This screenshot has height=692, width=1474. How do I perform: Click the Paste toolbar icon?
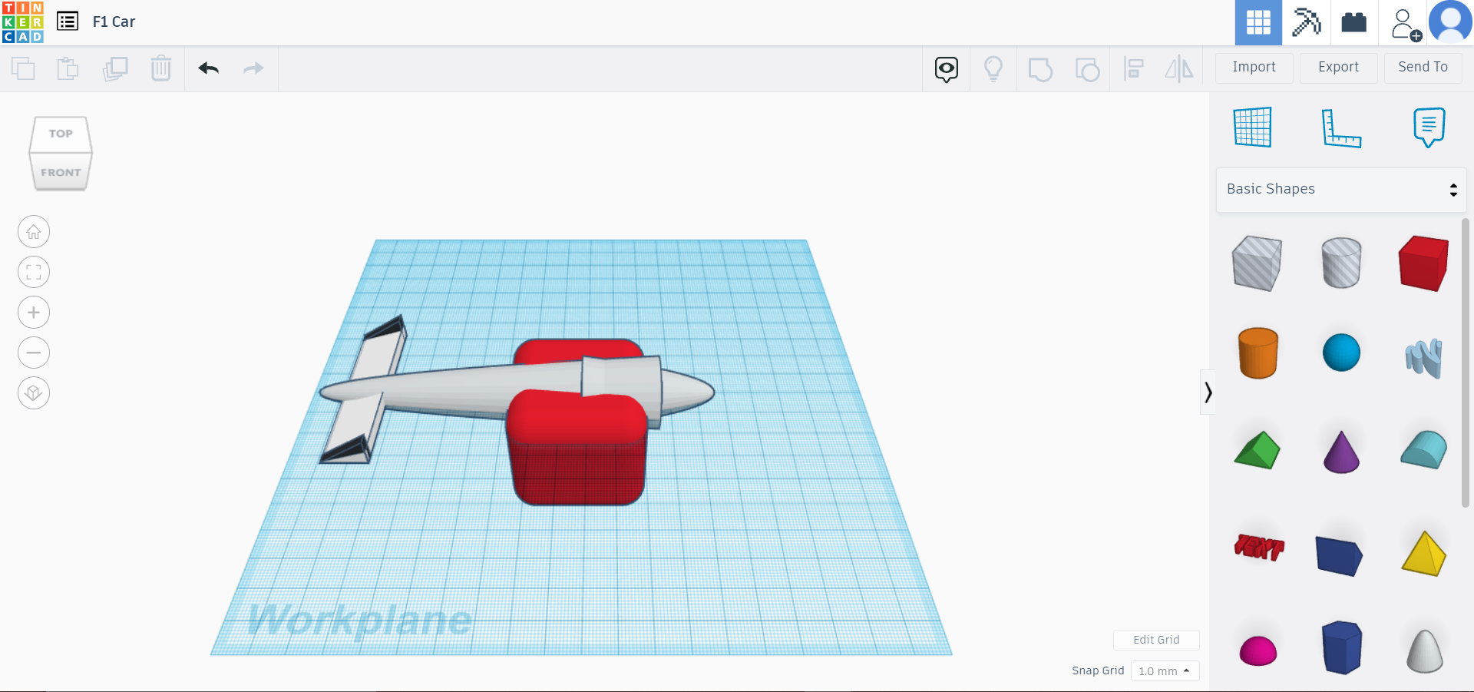tap(68, 68)
